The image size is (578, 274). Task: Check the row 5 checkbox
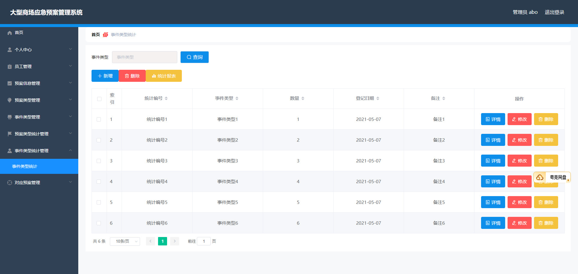coord(99,202)
